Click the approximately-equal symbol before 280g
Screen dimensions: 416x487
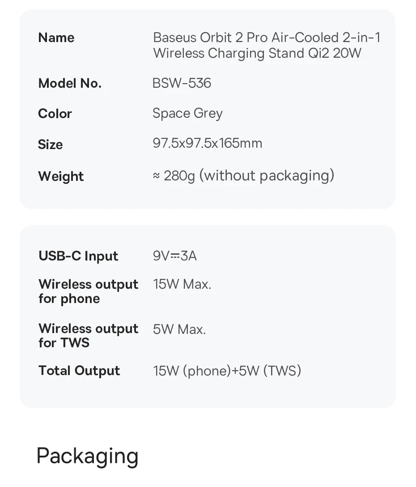click(x=156, y=176)
